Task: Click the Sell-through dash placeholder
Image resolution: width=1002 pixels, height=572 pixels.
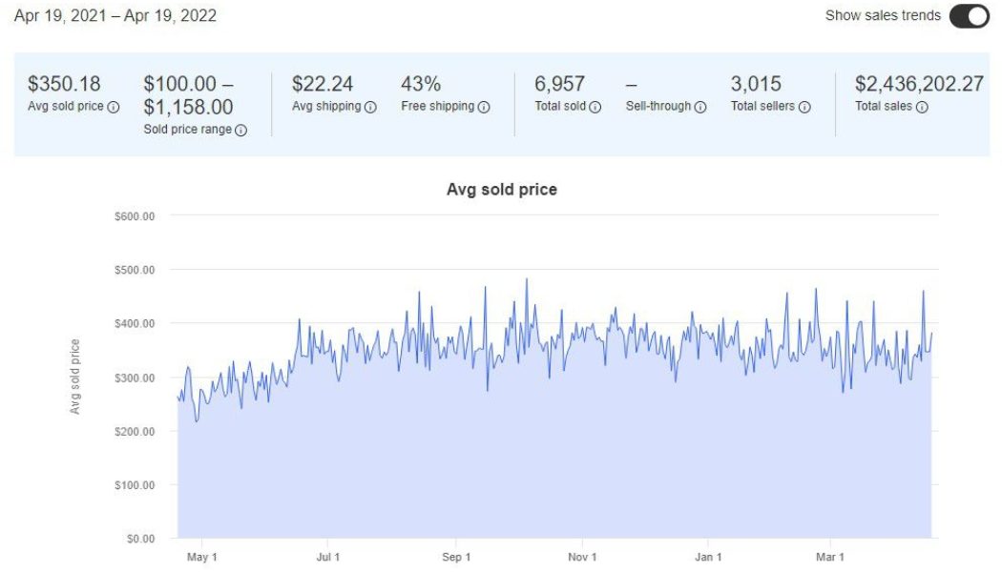Action: click(x=630, y=84)
